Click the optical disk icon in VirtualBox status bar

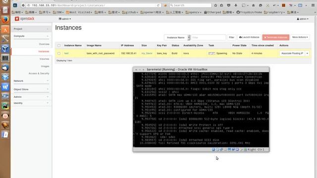coord(217,149)
